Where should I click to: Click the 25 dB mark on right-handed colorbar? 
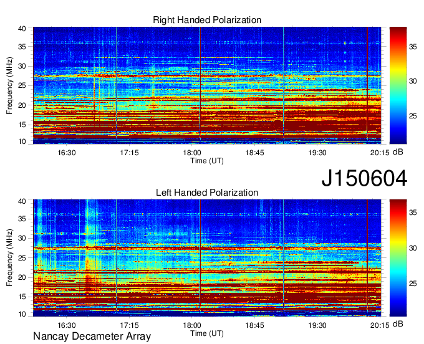click(413, 116)
